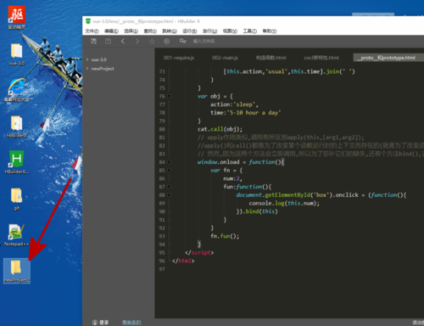424x326 pixels.
Task: Switch to the 002-main.js tab
Action: (225, 58)
